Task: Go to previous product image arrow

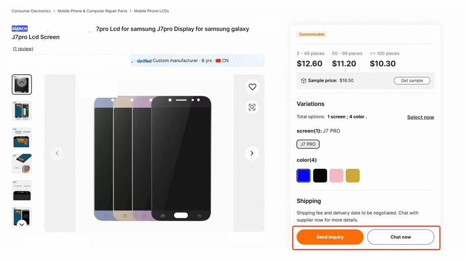Action: click(x=57, y=153)
